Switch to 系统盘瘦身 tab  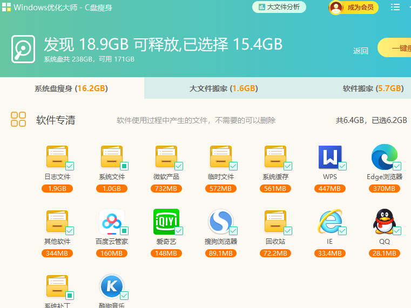coord(72,88)
